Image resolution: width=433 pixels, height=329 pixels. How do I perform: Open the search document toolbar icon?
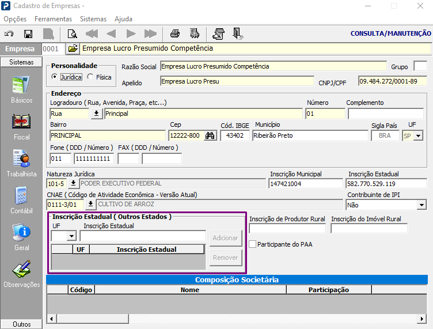coord(72,33)
